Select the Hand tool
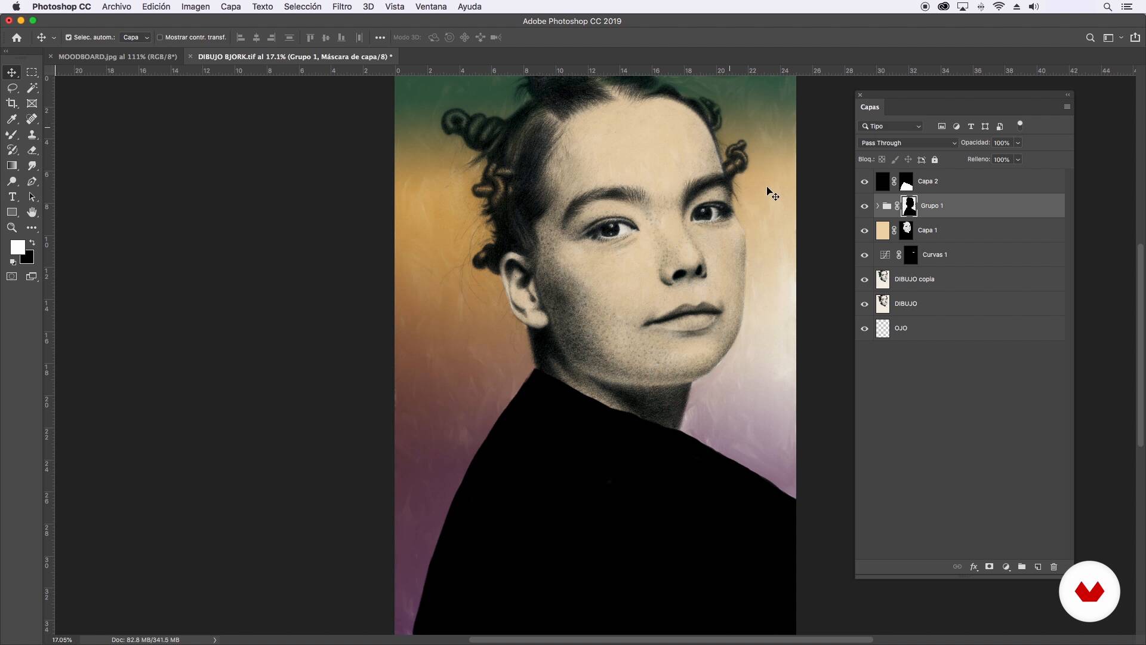The image size is (1146, 645). 32,212
